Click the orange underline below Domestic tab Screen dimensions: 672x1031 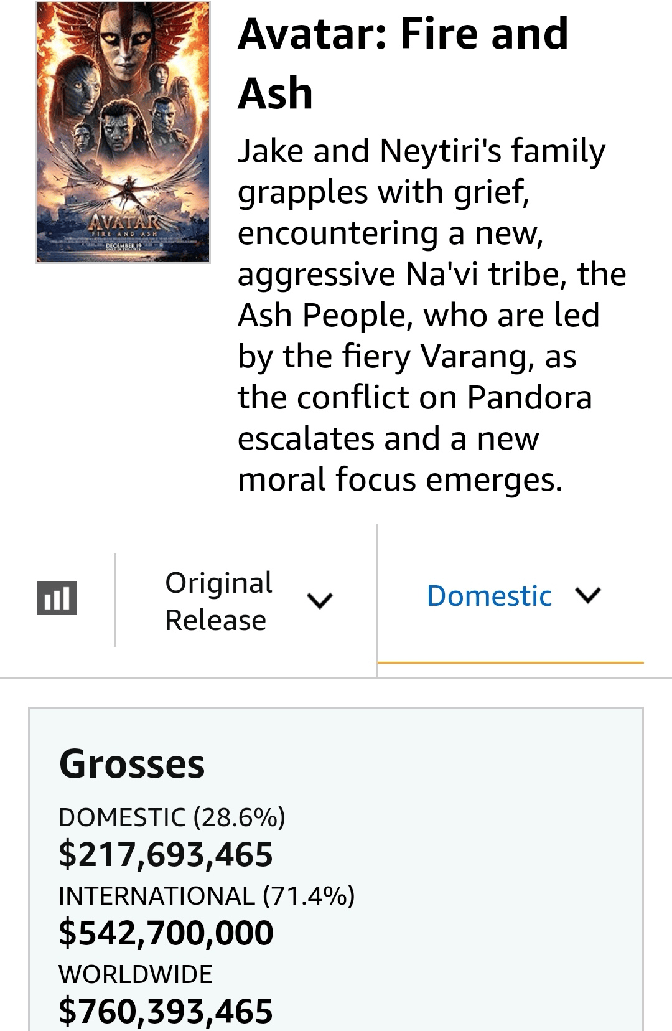click(510, 662)
